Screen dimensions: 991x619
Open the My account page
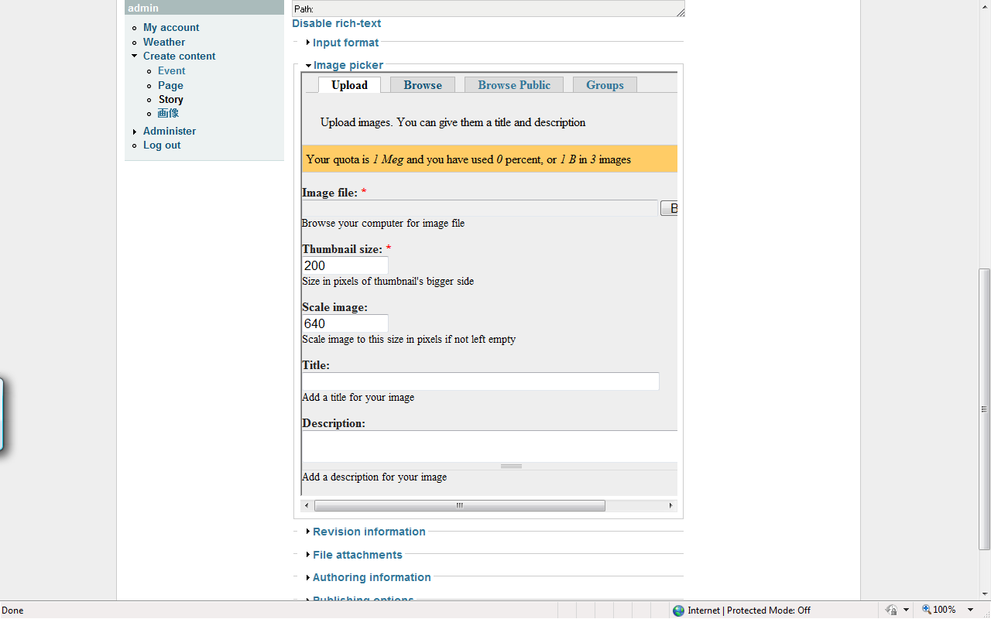click(x=171, y=27)
